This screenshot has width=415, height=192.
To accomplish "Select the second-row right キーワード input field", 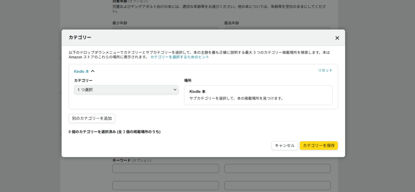I will tap(277, 186).
